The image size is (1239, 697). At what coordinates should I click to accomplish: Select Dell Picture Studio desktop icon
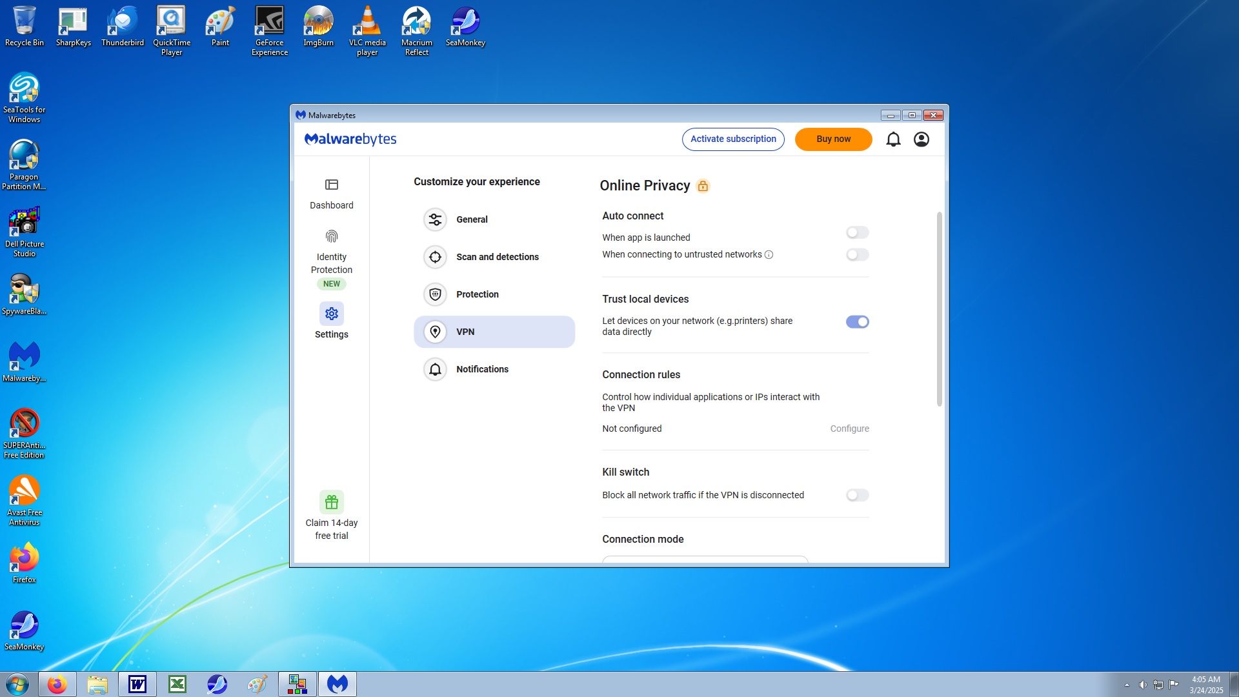(25, 232)
